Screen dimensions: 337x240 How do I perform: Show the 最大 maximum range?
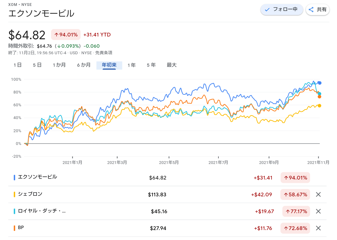click(x=172, y=65)
